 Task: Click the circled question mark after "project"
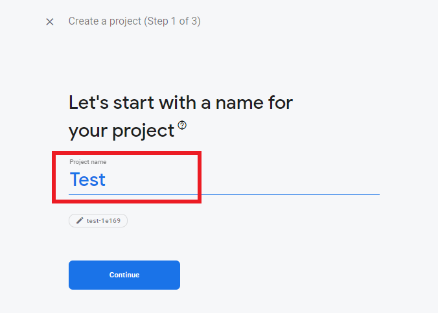[182, 125]
